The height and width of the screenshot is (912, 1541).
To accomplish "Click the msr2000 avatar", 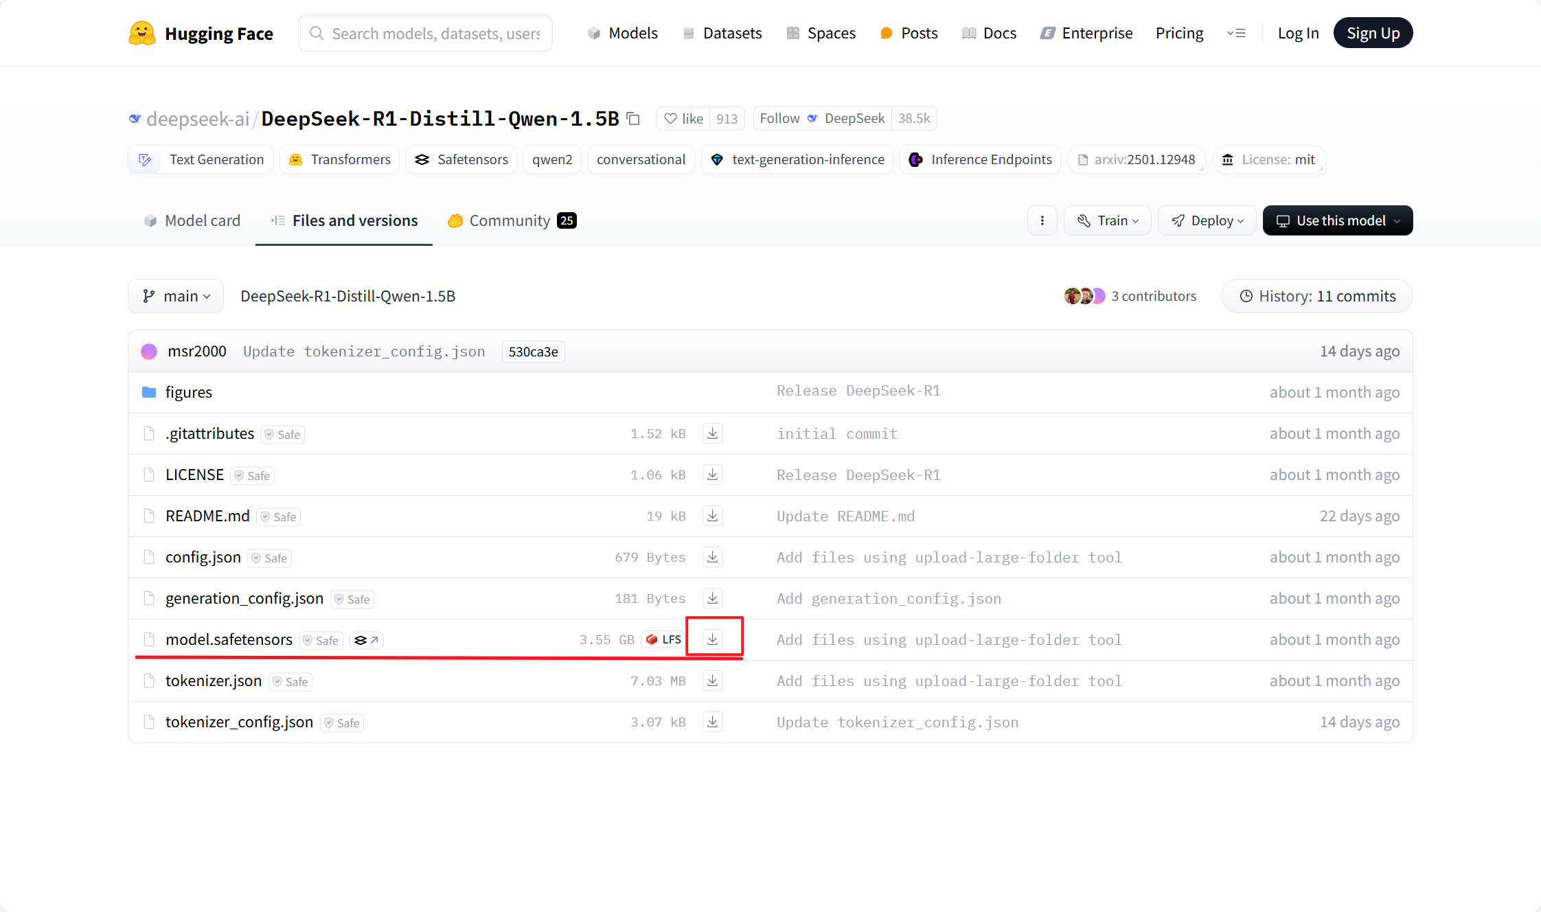I will pyautogui.click(x=149, y=352).
